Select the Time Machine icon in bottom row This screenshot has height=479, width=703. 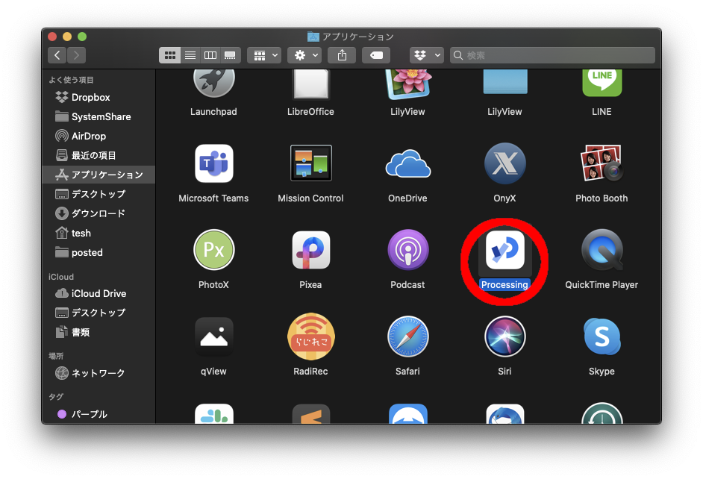pyautogui.click(x=602, y=413)
